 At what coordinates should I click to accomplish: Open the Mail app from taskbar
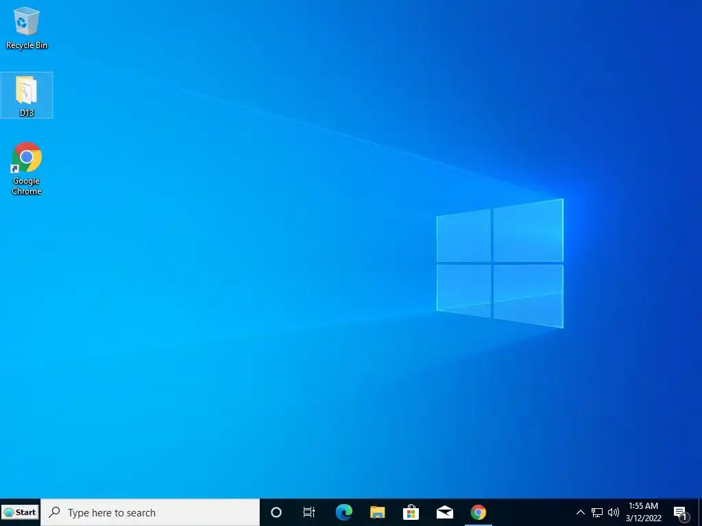[444, 512]
